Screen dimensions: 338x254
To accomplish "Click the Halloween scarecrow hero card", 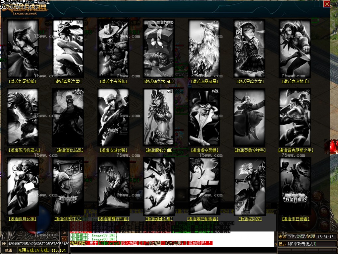I will [295, 186].
